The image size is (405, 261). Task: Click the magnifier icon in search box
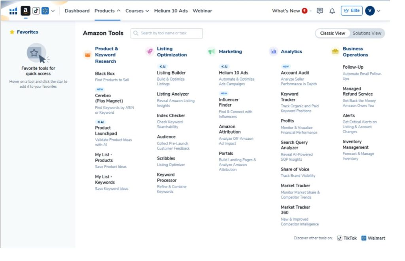[x=136, y=33]
